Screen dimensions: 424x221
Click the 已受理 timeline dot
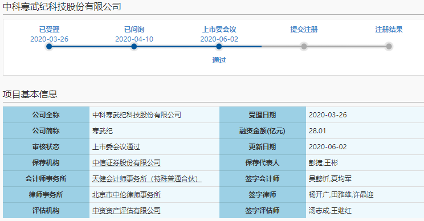click(x=49, y=47)
